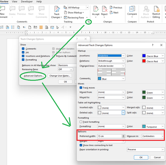Click the Display for Review icon beside All Markup
The image size is (166, 165).
coord(65,7)
